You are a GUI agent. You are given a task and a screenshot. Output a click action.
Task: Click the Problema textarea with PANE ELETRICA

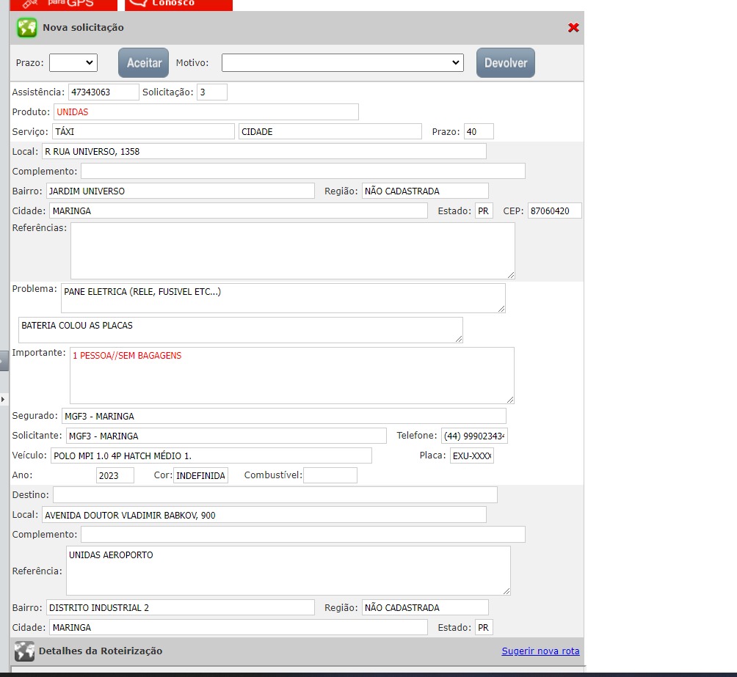tap(283, 299)
